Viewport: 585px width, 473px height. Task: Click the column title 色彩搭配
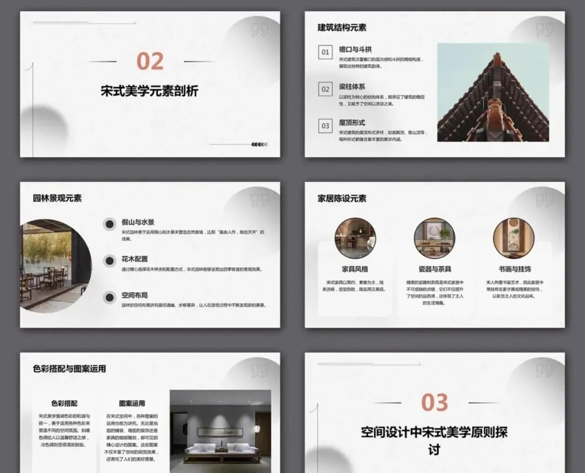(64, 403)
